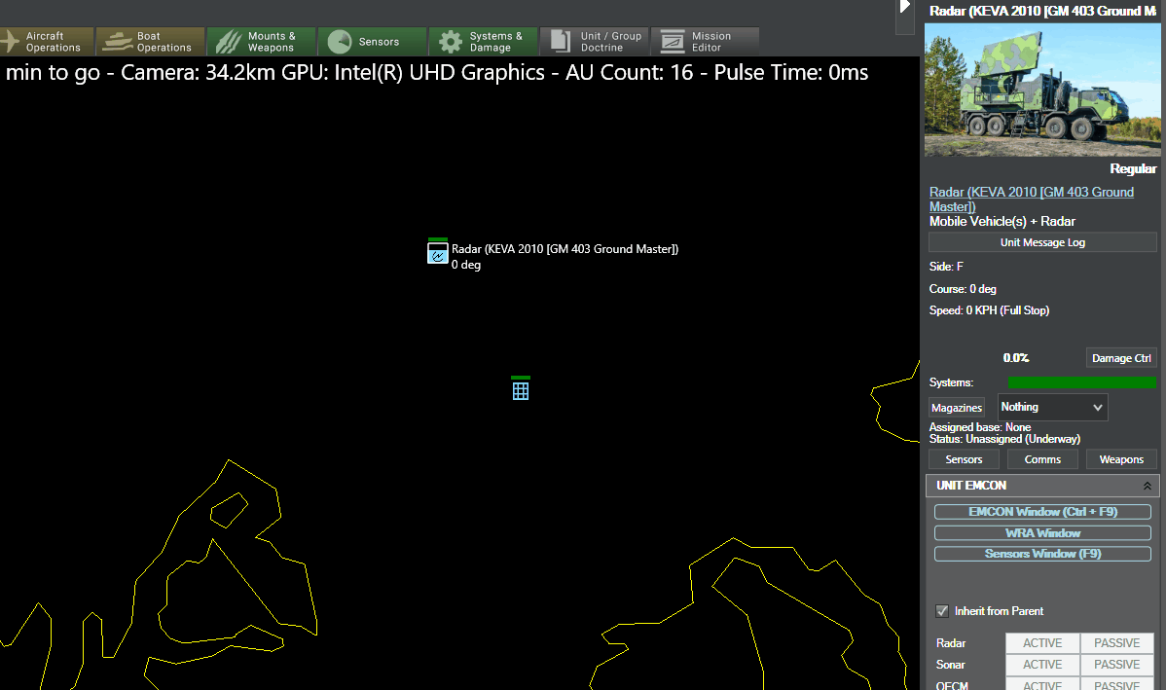Expand the Nothing dropdown
Image resolution: width=1166 pixels, height=690 pixels.
pos(1052,408)
